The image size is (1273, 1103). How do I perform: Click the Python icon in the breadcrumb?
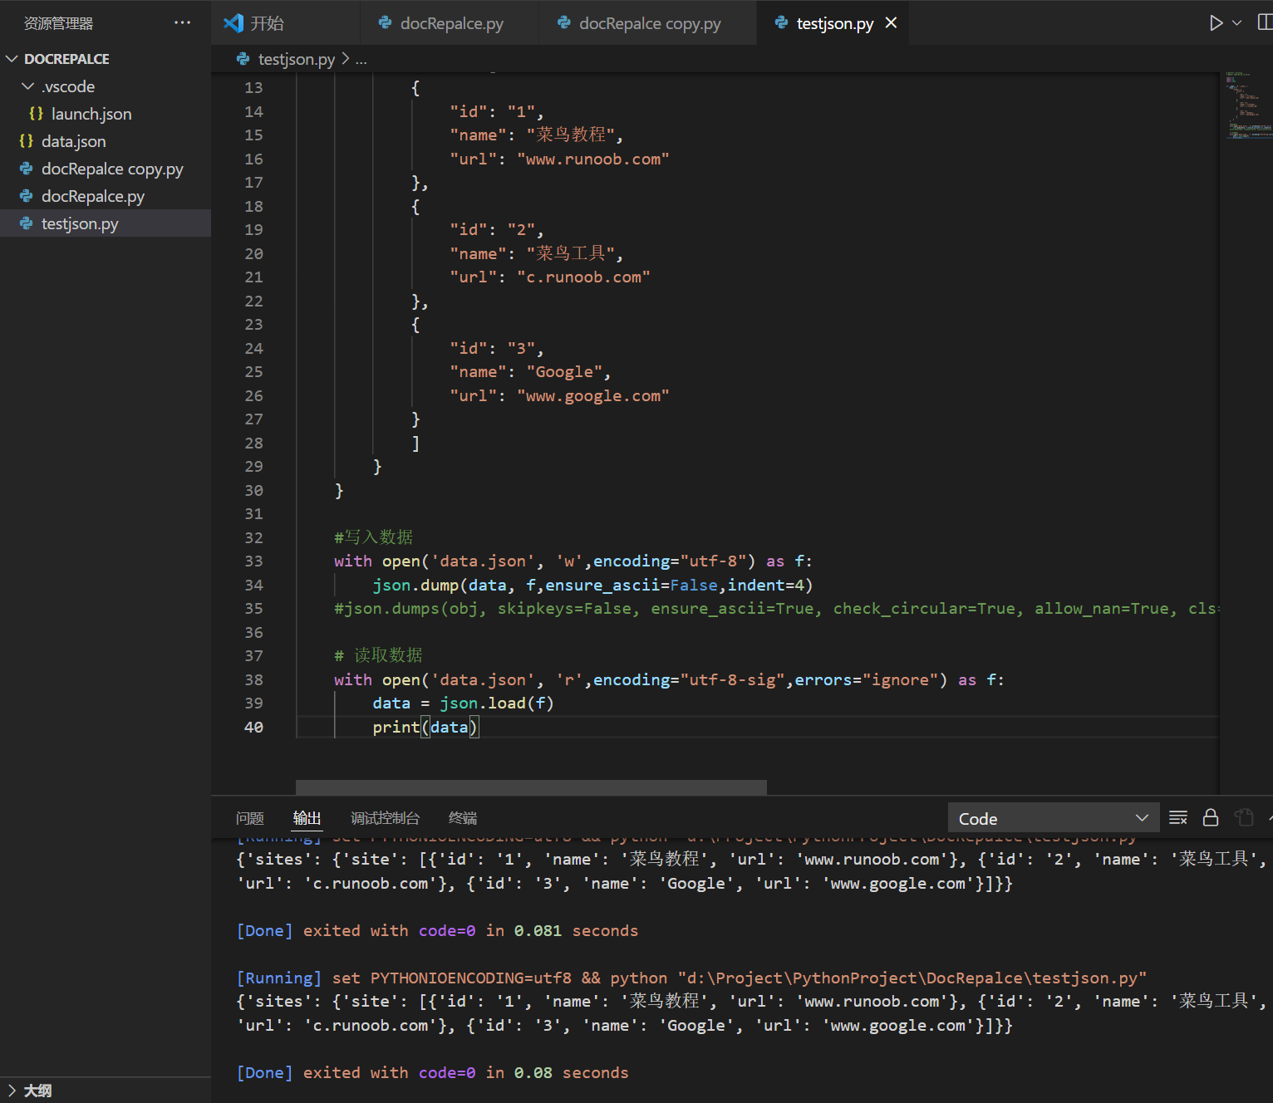click(x=243, y=59)
